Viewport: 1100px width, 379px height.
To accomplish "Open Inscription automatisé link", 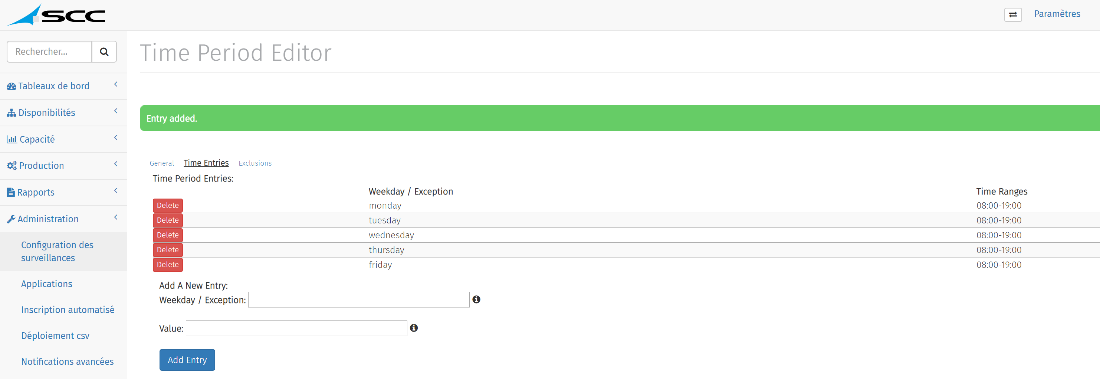I will [x=68, y=310].
